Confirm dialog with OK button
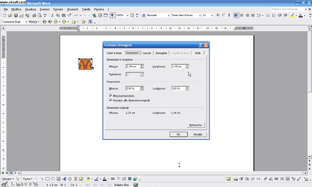Screen dimensions: 312x187 tap(178, 134)
